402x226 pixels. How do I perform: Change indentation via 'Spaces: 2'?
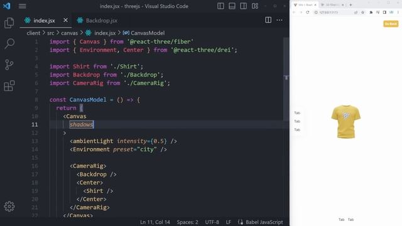(187, 222)
